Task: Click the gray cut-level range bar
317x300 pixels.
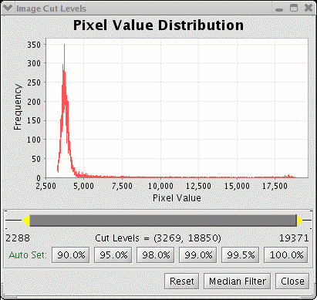Action: 163,221
